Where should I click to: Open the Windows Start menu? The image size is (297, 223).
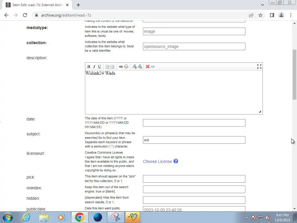[x=8, y=217]
